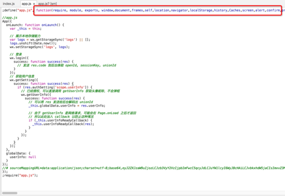Click the _this.globalData.userInfo assignment line

(67, 105)
